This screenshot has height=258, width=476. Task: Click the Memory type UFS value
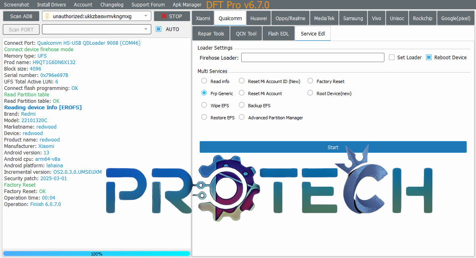coord(42,56)
